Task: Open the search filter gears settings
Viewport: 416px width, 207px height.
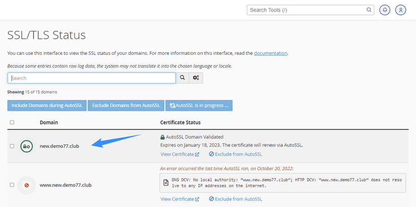Action: [196, 78]
